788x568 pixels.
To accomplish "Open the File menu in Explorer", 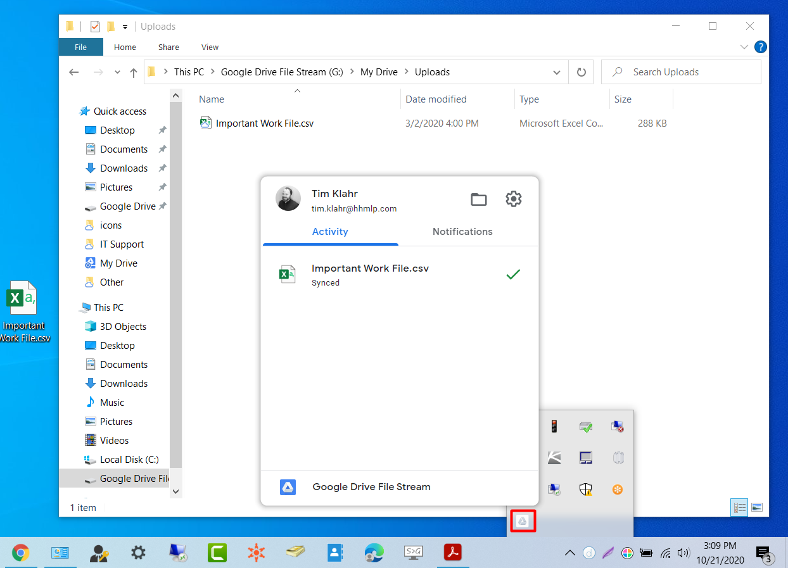I will (x=81, y=47).
